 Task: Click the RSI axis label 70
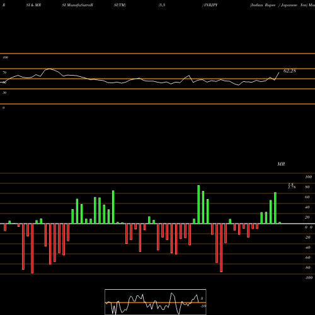[4, 72]
